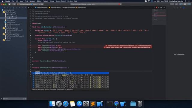Open the scheme selector TableViewExample3
192x108 pixels.
24,4
